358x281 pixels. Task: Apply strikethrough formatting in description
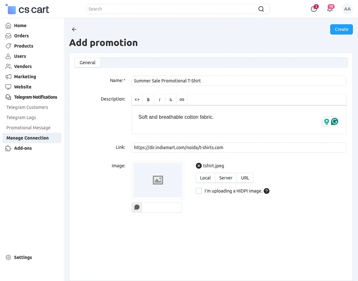[x=171, y=100]
